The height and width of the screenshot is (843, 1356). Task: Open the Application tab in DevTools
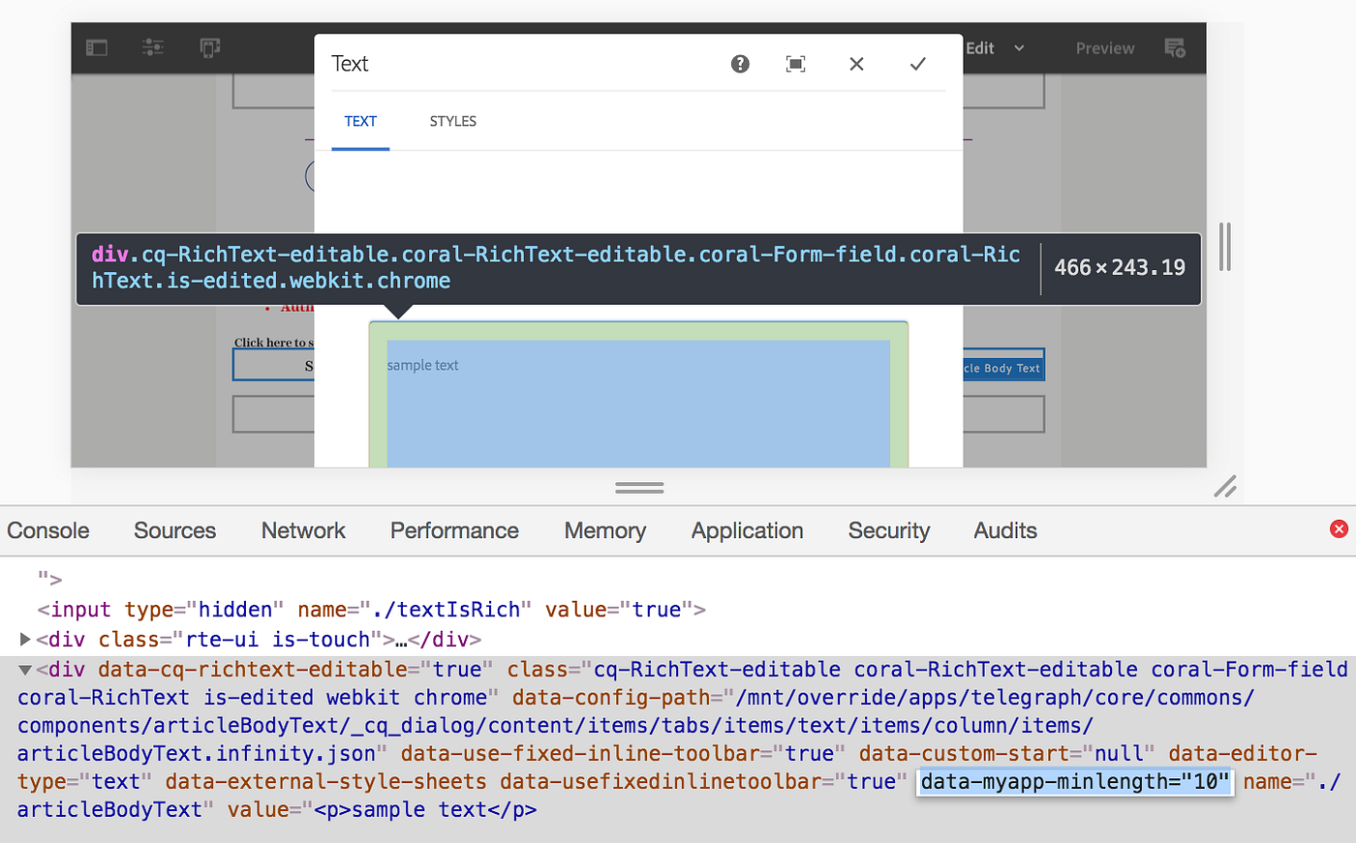748,530
